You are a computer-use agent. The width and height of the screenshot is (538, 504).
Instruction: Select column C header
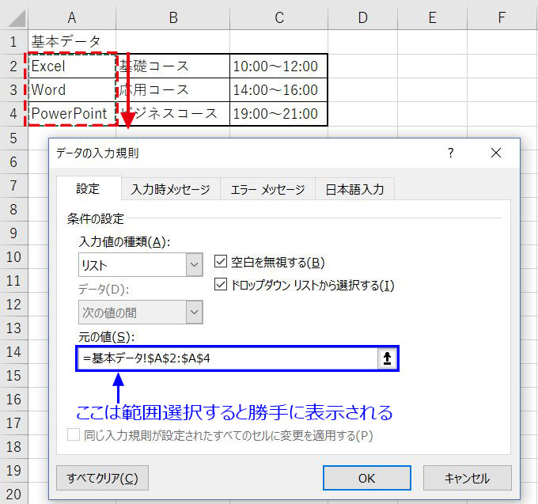coord(279,18)
